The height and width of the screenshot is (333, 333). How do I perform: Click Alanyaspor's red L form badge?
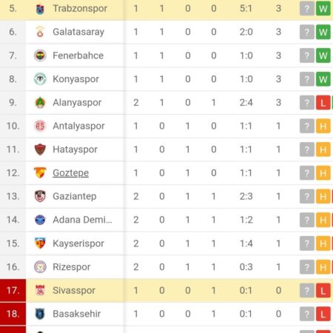(323, 102)
